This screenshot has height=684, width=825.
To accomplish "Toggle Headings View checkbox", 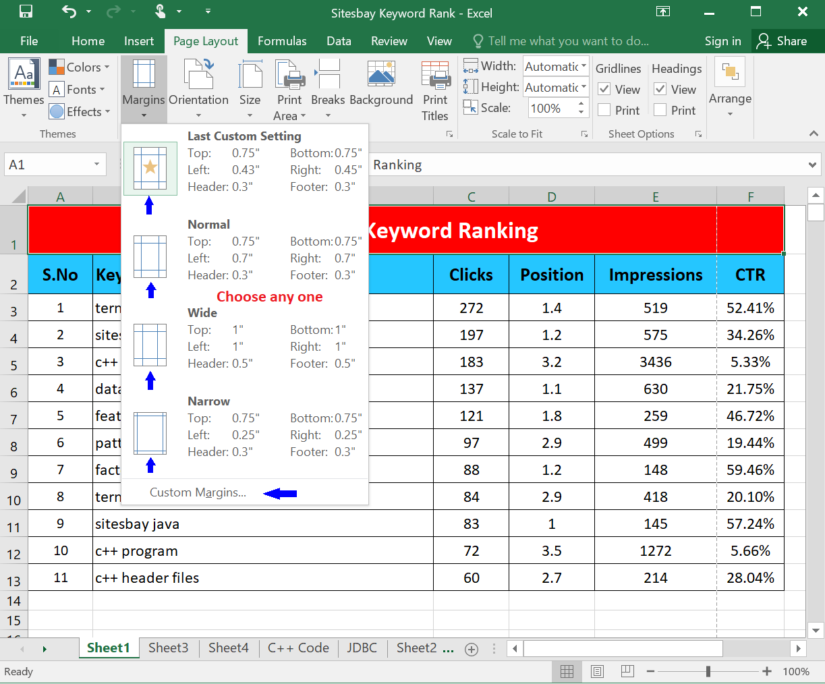I will [660, 89].
